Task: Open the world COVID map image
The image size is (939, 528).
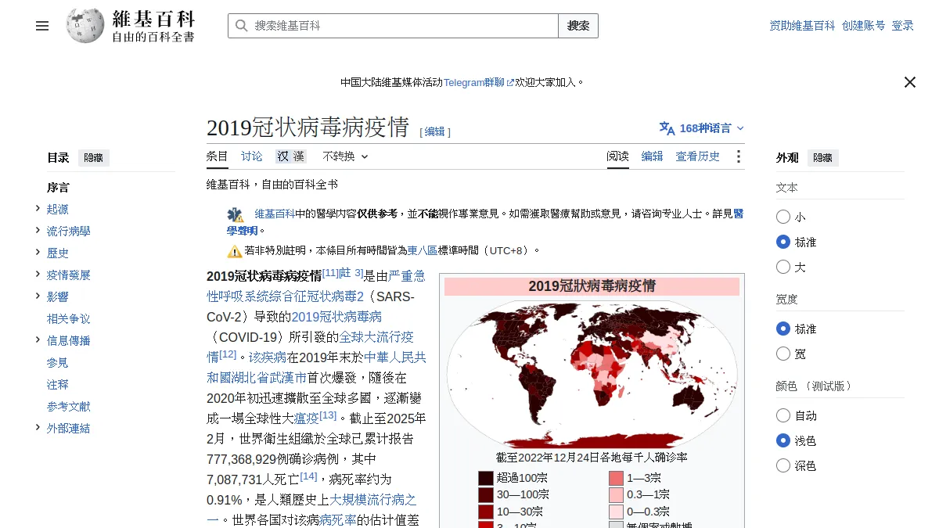Action: click(592, 373)
